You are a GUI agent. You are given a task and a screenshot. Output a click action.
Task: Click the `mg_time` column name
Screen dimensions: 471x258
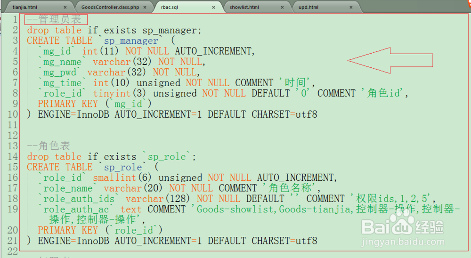61,83
